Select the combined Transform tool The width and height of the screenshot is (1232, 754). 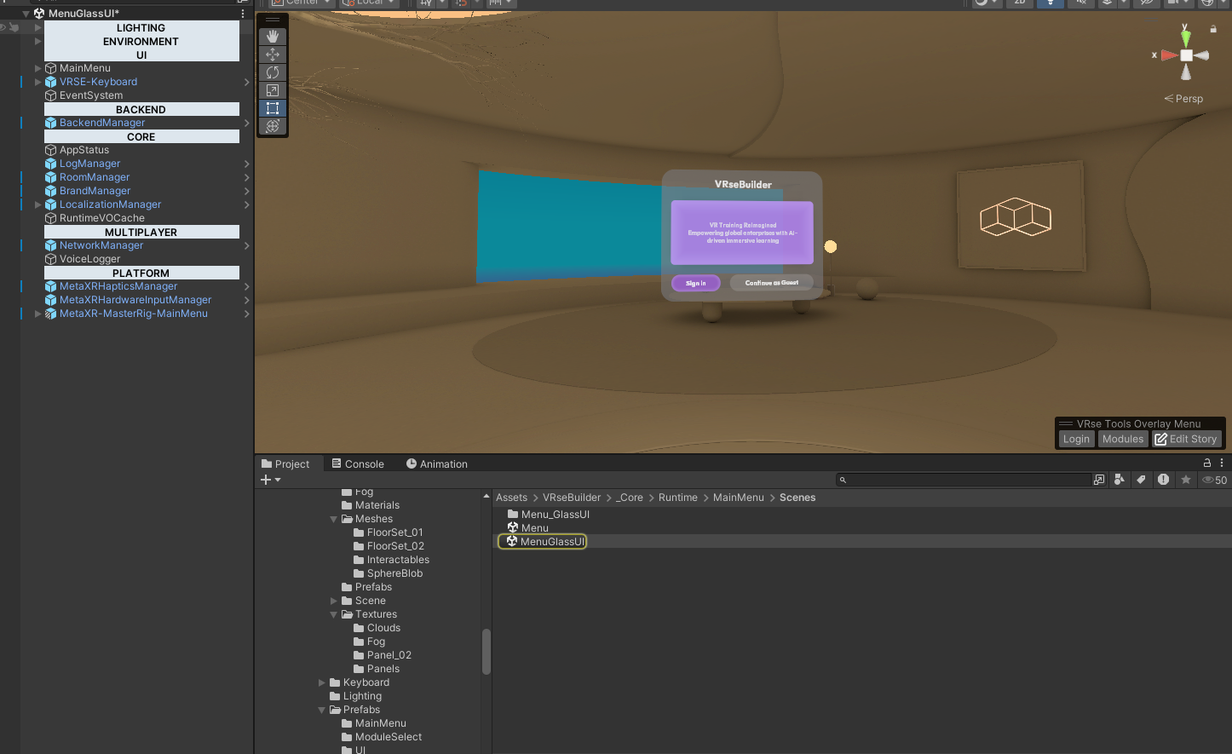point(273,126)
